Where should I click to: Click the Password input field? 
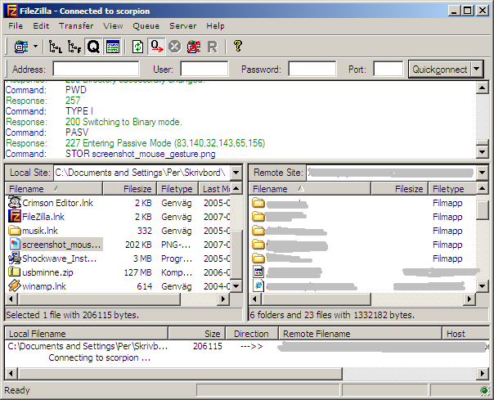312,69
